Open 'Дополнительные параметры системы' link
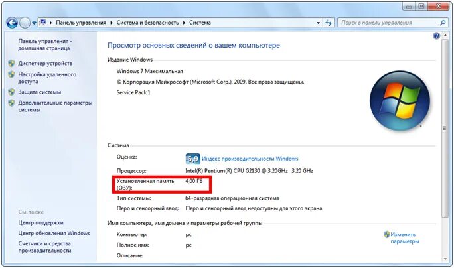454x268 pixels. point(55,107)
